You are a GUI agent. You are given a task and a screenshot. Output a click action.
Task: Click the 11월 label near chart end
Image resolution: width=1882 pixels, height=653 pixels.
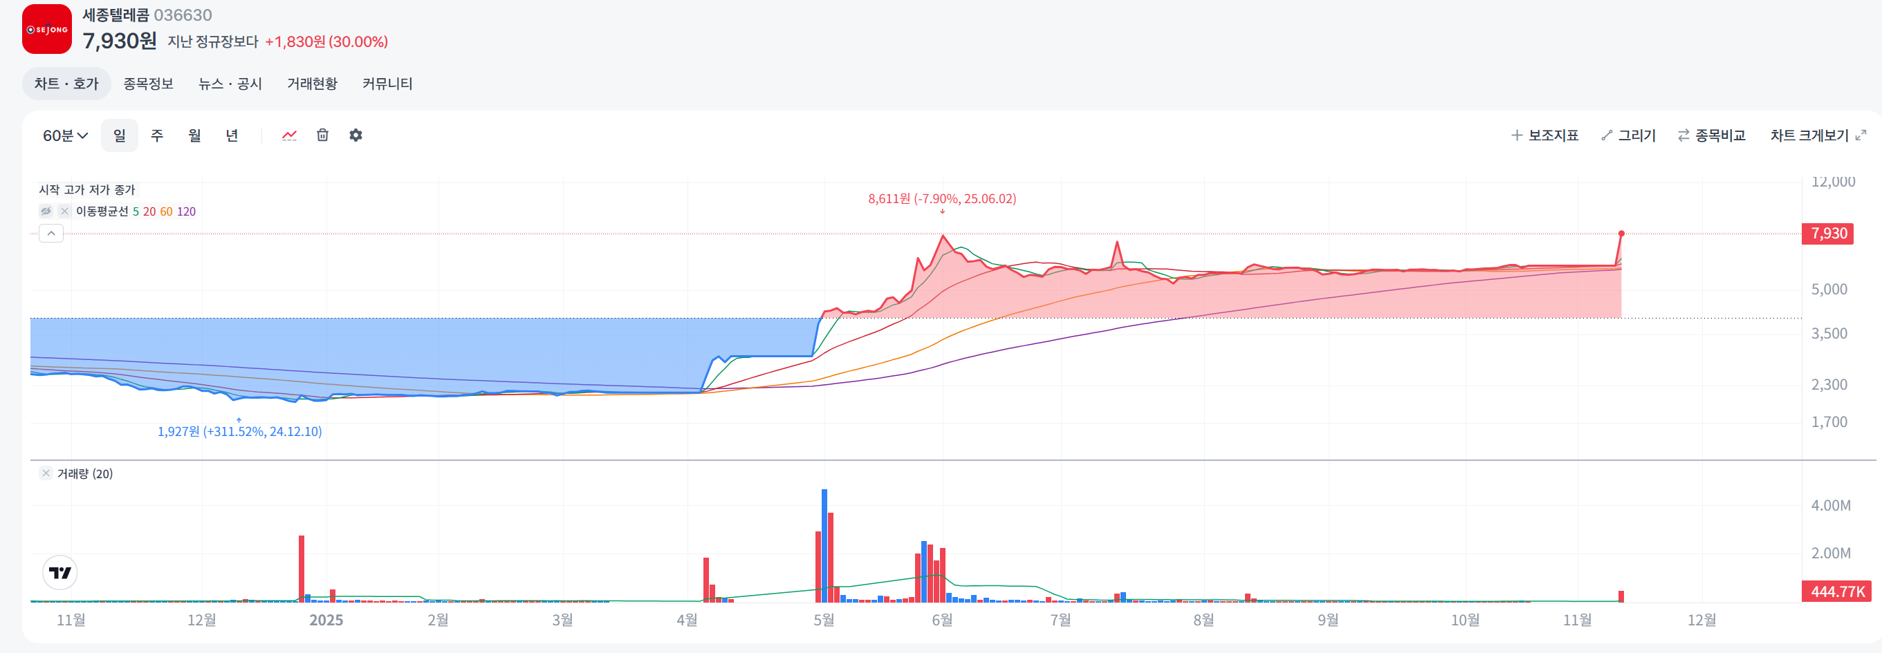pos(1578,620)
